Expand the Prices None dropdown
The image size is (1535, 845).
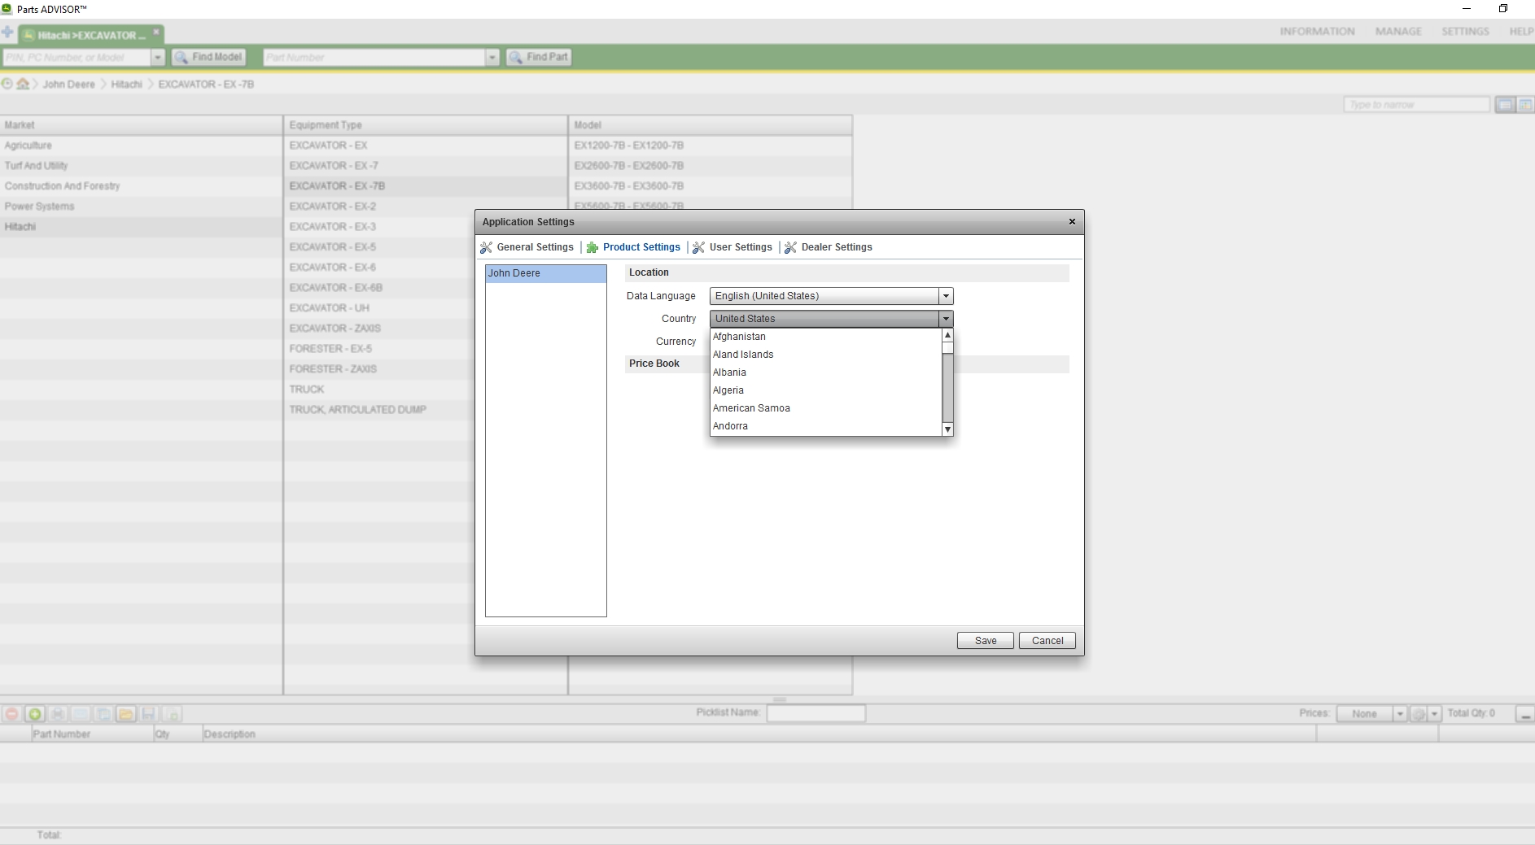pos(1400,714)
